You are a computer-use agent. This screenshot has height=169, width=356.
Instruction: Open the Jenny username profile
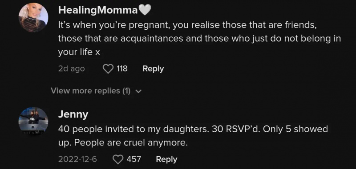tap(73, 114)
